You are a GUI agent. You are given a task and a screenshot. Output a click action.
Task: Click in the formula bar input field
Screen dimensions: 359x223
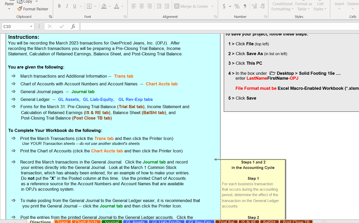(219, 26)
